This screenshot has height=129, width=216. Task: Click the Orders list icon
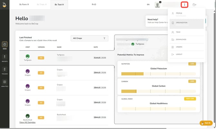[172, 47]
